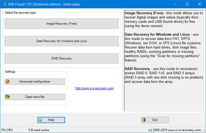This screenshot has height=133, width=206.
Task: Minimize the ZAR X window
Action: pyautogui.click(x=173, y=4)
